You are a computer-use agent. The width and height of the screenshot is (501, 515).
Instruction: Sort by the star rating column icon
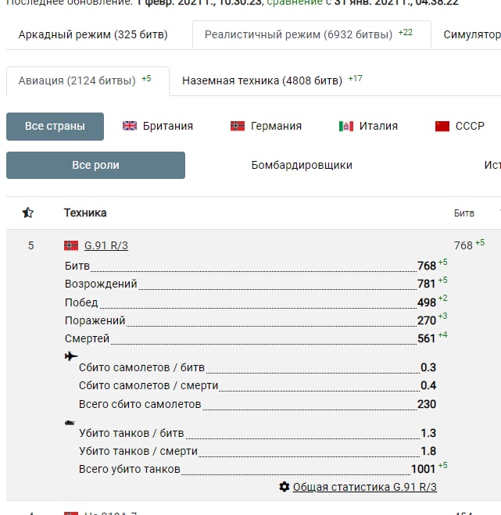(x=28, y=213)
